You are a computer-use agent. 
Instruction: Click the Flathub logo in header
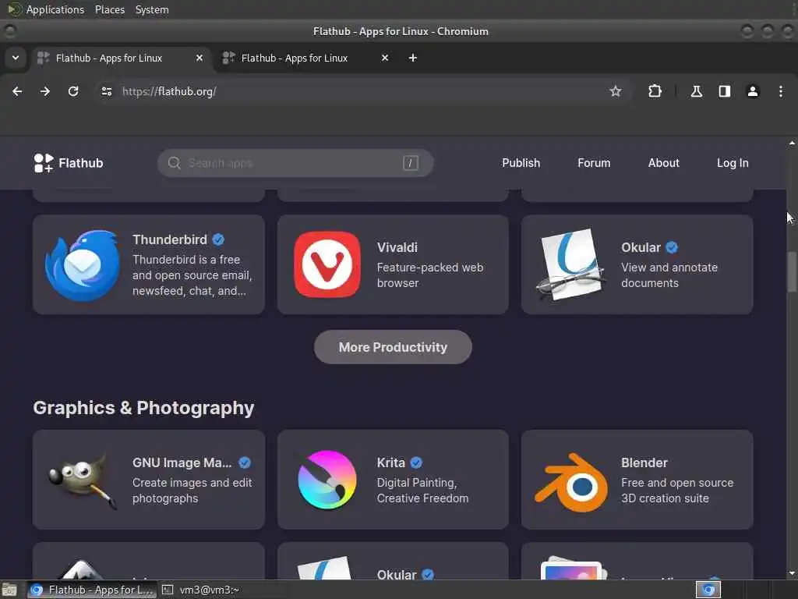pyautogui.click(x=69, y=163)
